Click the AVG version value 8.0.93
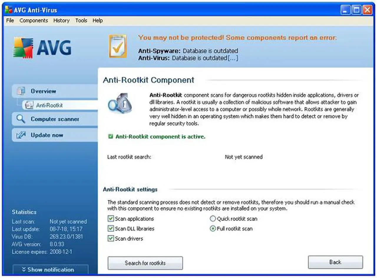377x278 pixels. pos(57,244)
